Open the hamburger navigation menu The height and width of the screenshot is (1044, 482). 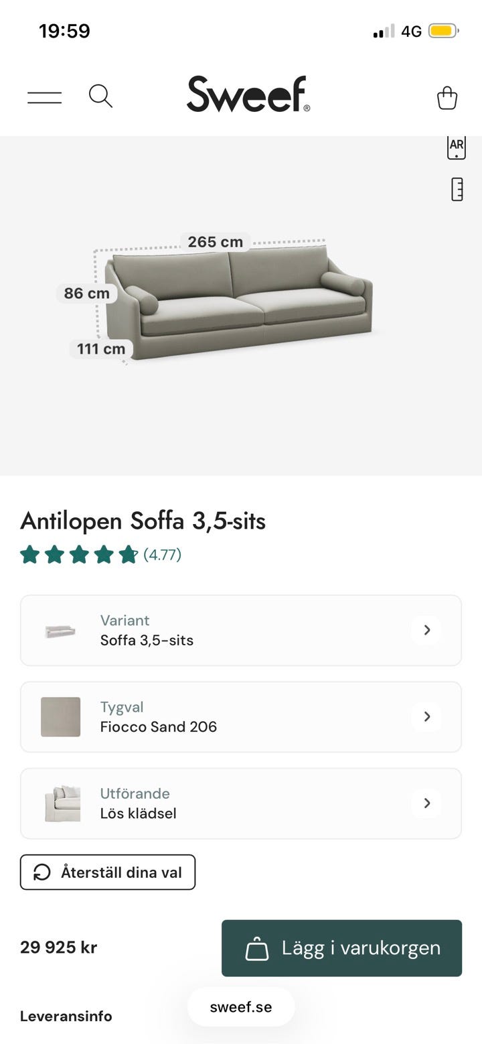[x=44, y=97]
